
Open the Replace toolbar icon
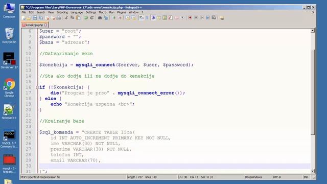click(x=106, y=18)
